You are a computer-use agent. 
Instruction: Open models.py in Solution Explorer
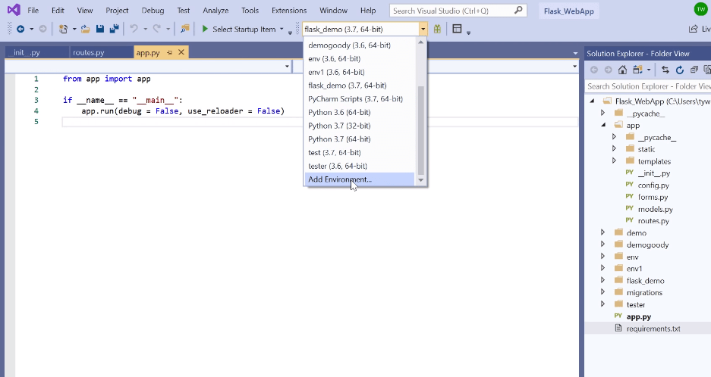655,209
